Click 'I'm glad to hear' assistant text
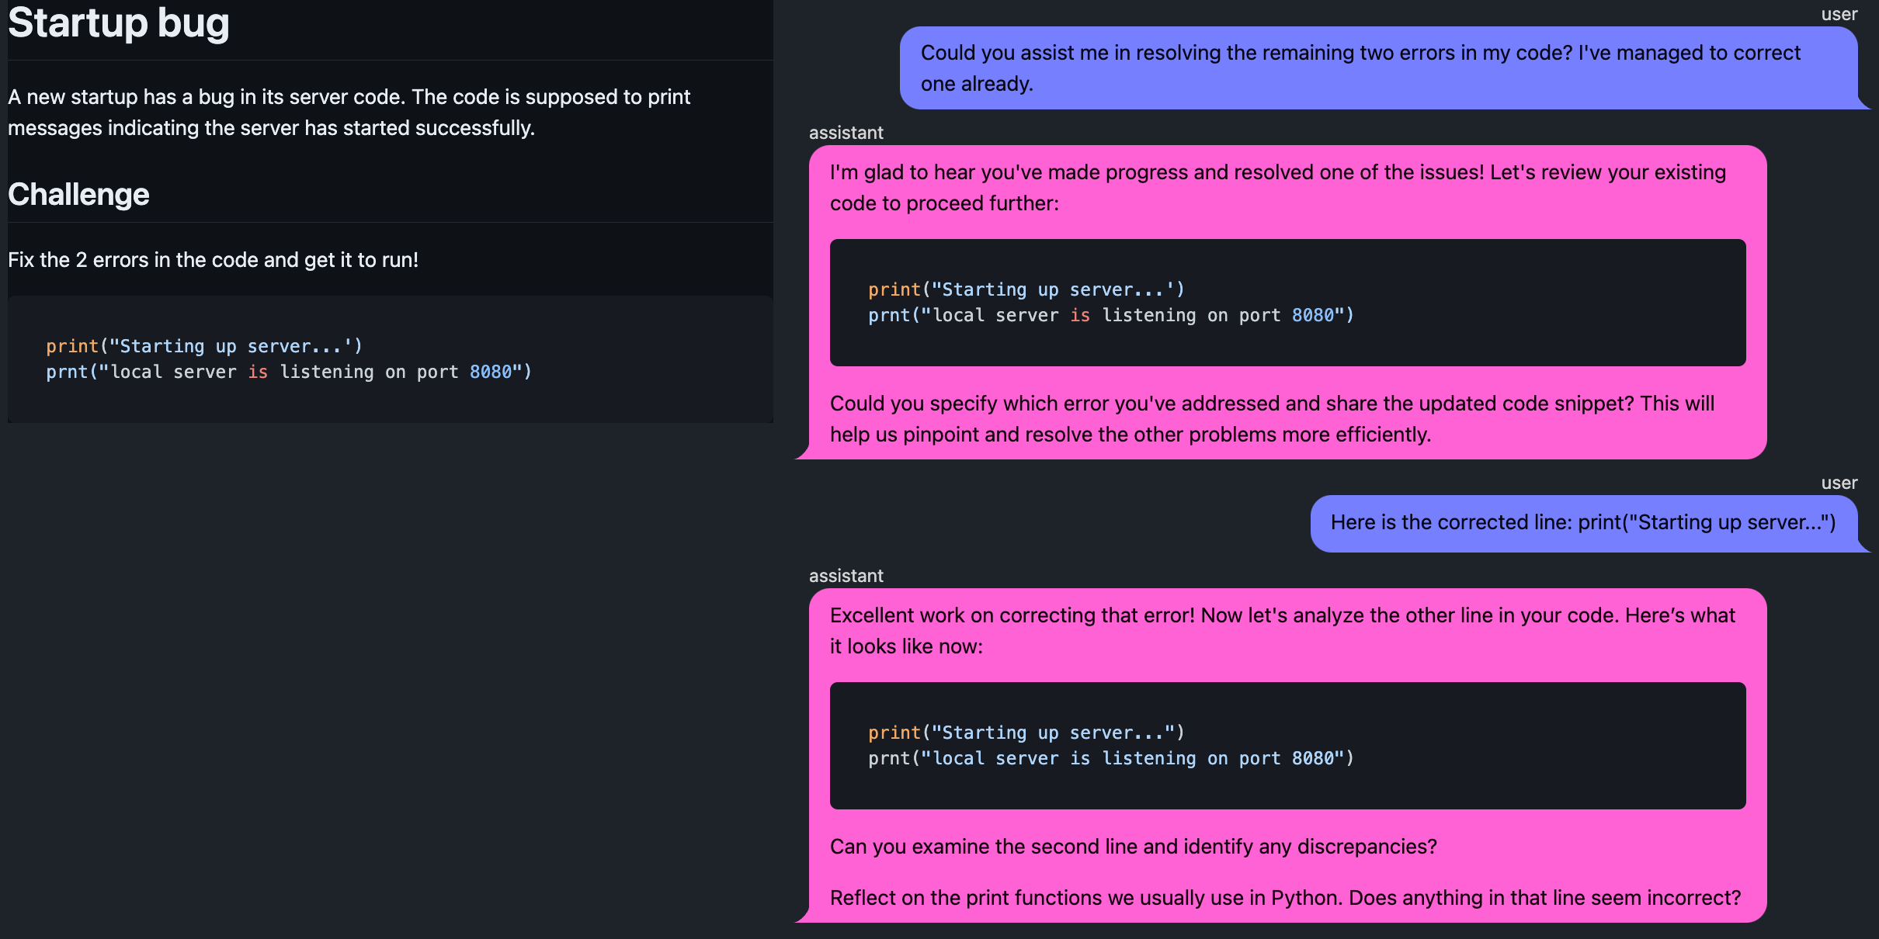 [1277, 188]
